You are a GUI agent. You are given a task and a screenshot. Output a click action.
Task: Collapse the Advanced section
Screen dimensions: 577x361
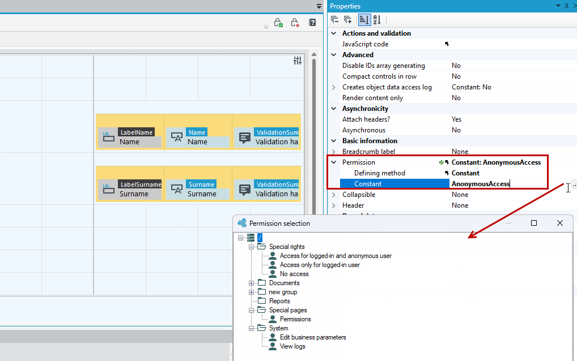point(334,55)
